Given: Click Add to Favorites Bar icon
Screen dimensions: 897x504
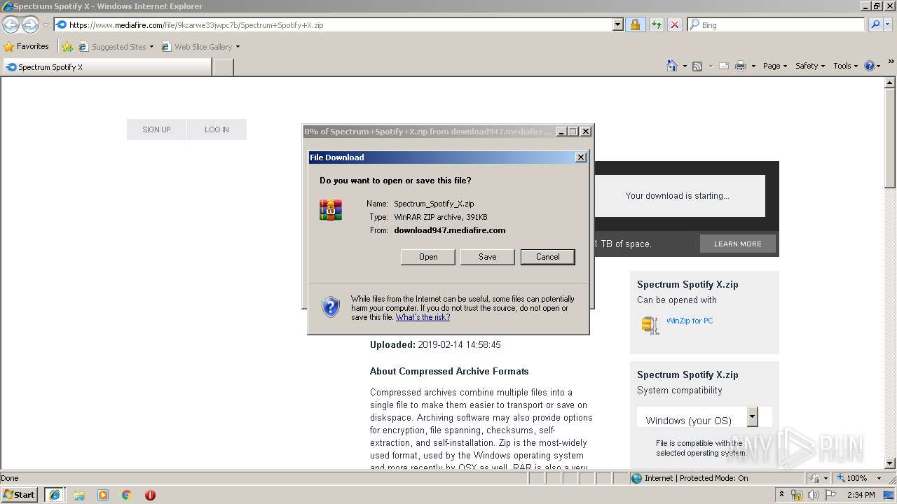Looking at the screenshot, I should 67,47.
